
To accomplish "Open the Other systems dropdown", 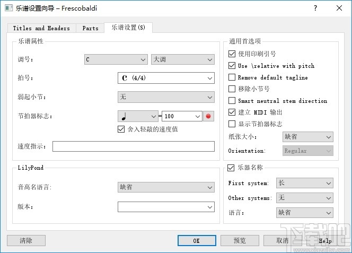I will pos(305,198).
